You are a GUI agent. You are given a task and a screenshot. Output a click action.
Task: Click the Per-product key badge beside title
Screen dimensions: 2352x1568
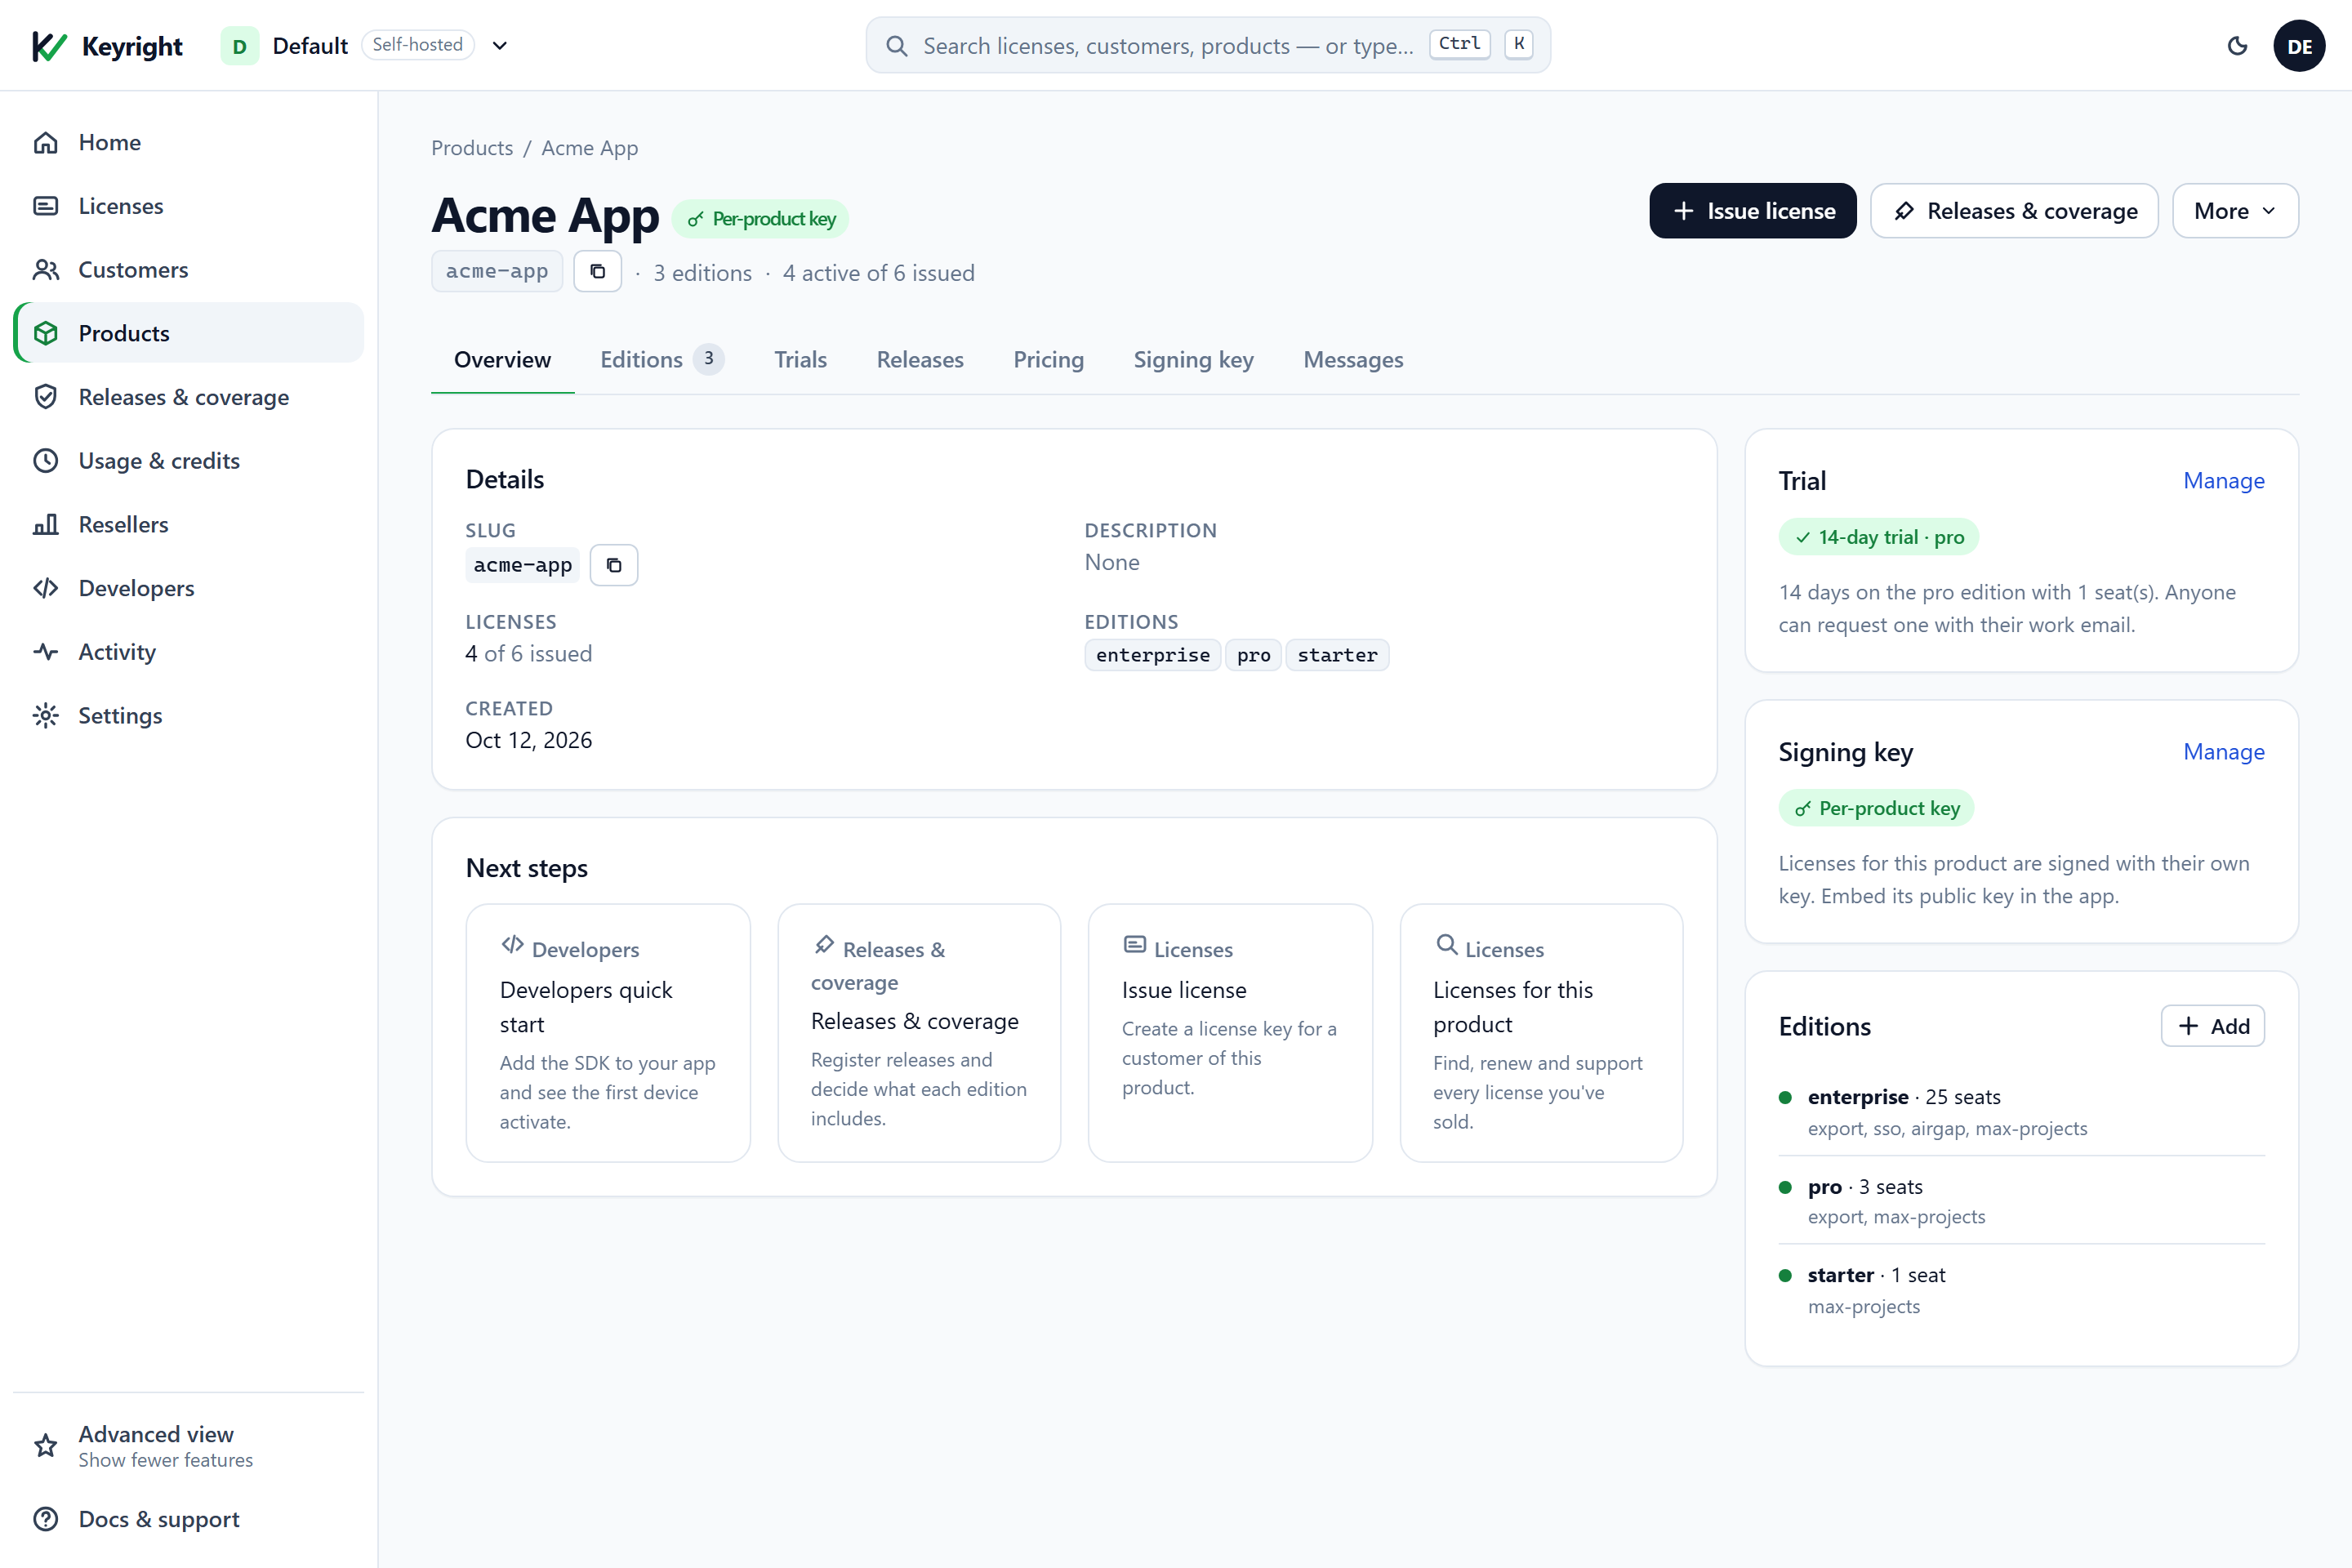pyautogui.click(x=760, y=219)
